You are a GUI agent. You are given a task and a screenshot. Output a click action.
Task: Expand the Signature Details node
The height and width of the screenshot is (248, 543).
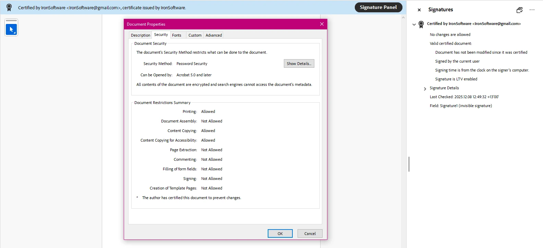tap(425, 89)
